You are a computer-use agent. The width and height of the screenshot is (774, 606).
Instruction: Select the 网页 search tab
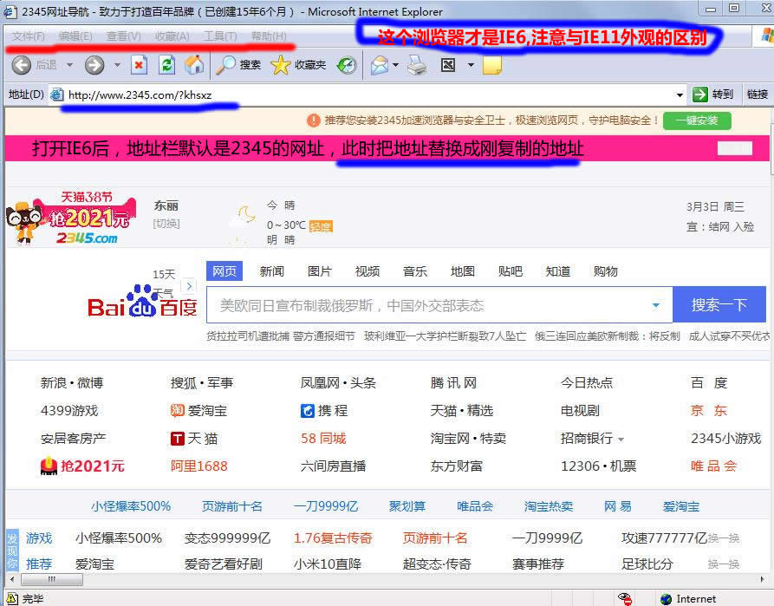pos(224,271)
